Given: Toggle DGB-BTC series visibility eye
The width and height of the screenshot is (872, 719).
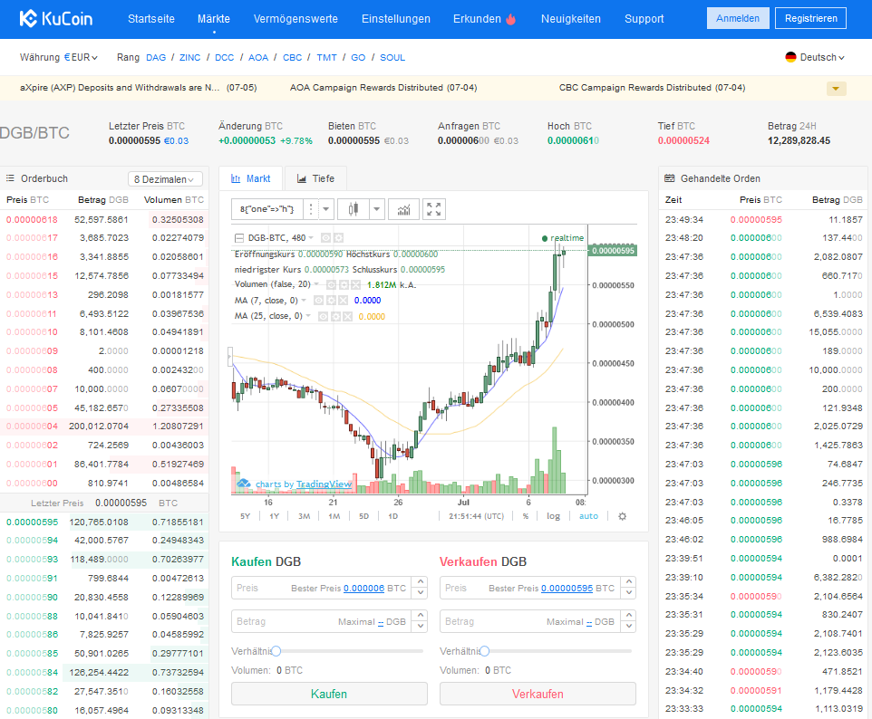Looking at the screenshot, I should point(326,238).
